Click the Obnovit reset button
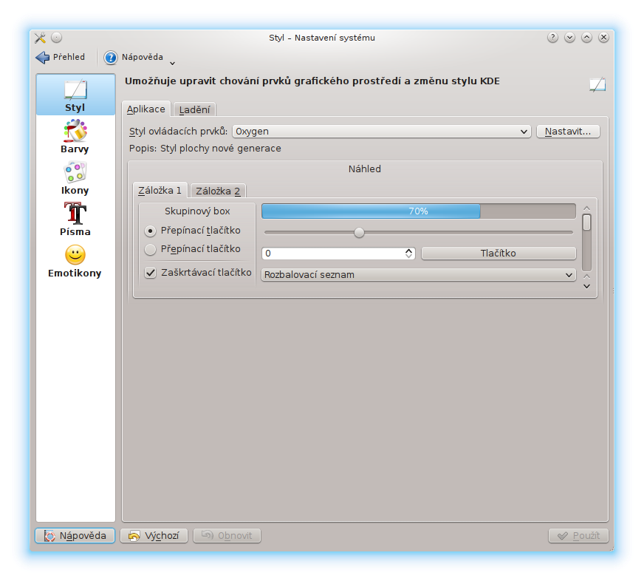The image size is (644, 581). [227, 536]
